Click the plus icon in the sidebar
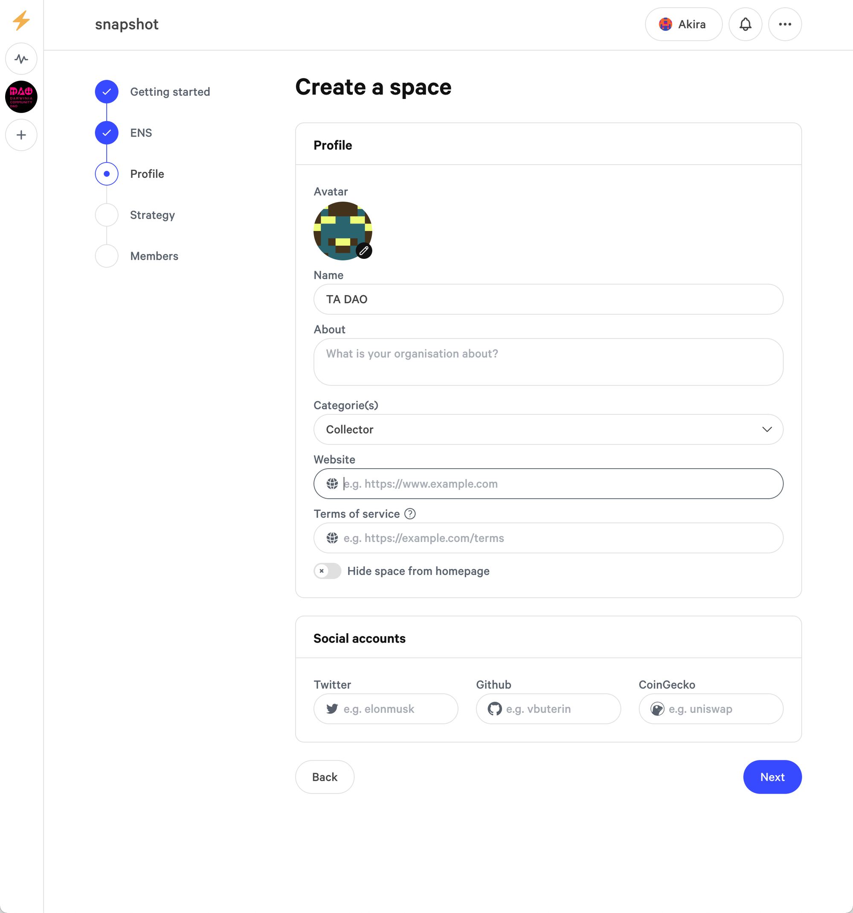 click(21, 135)
